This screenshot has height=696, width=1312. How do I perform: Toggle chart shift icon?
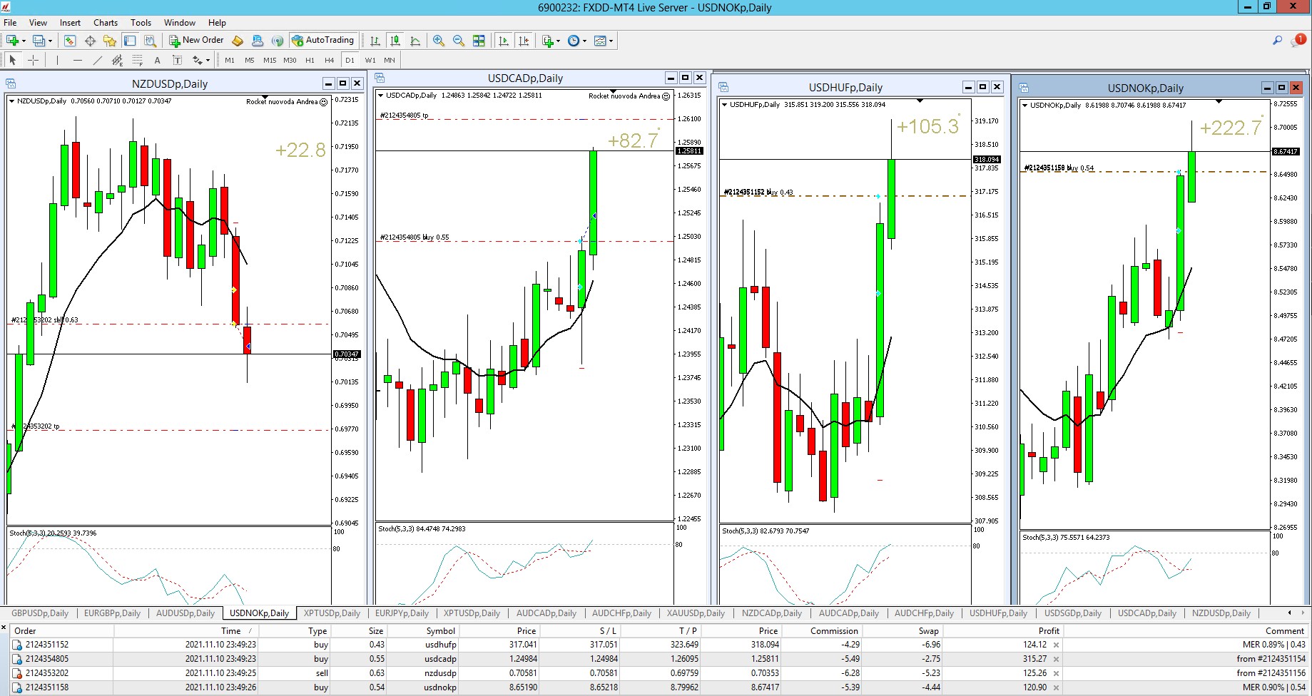pyautogui.click(x=524, y=41)
